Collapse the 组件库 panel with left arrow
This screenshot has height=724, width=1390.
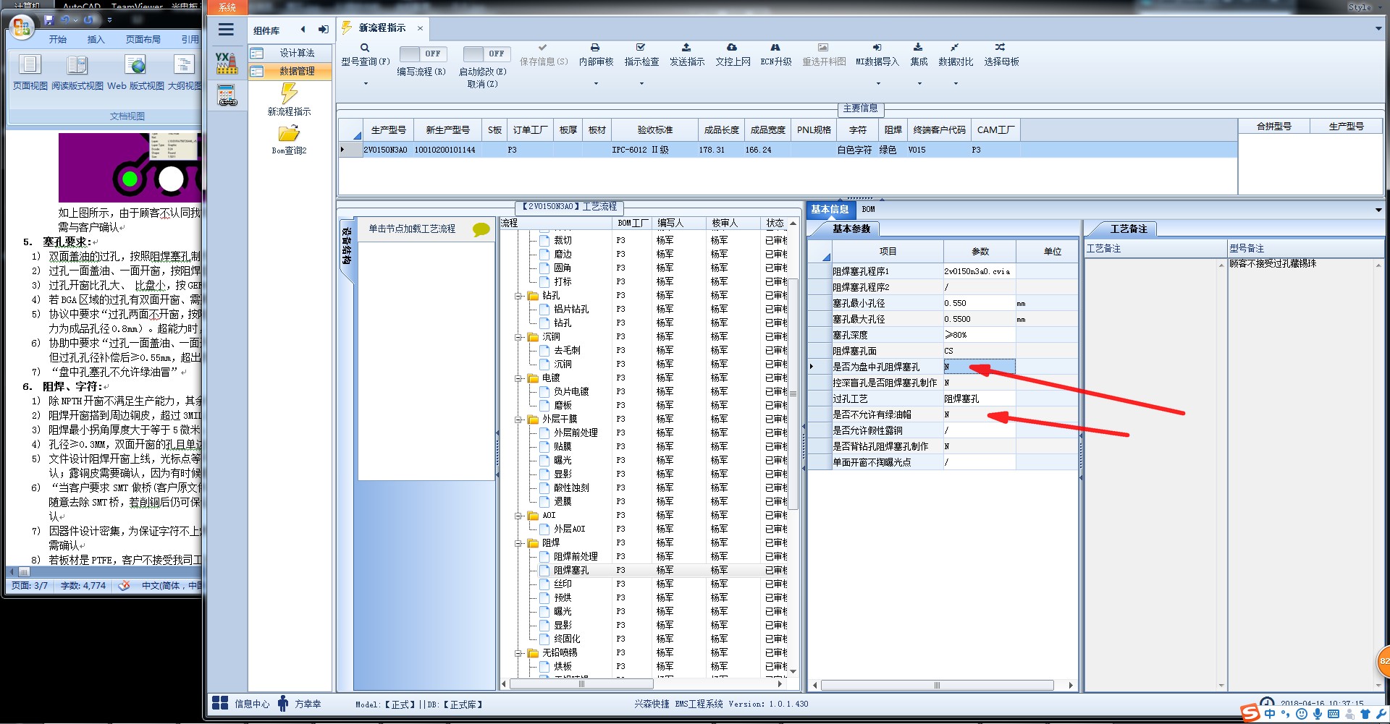tap(303, 30)
